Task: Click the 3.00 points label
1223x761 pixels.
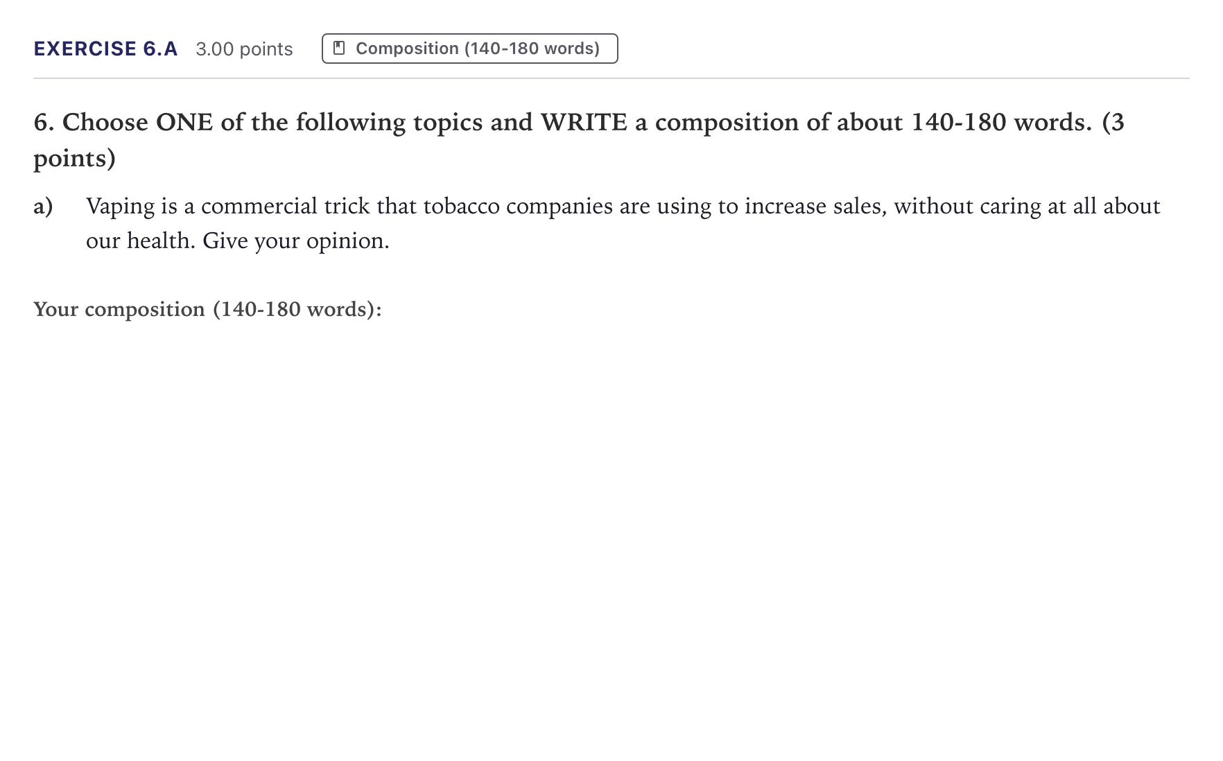Action: coord(244,49)
